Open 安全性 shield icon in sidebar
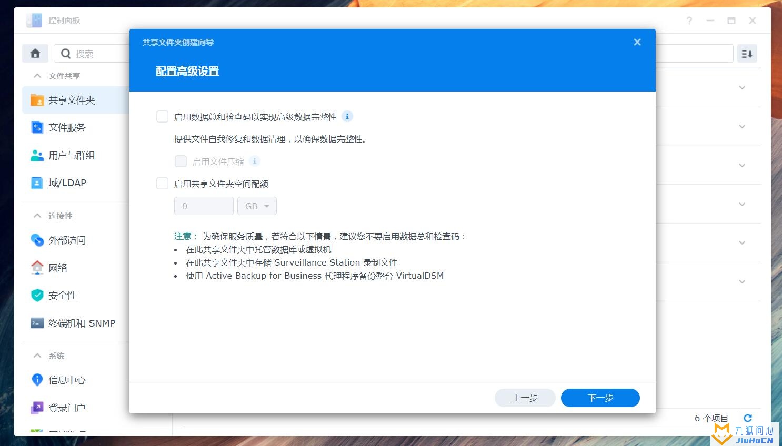This screenshot has width=782, height=446. pyautogui.click(x=37, y=295)
